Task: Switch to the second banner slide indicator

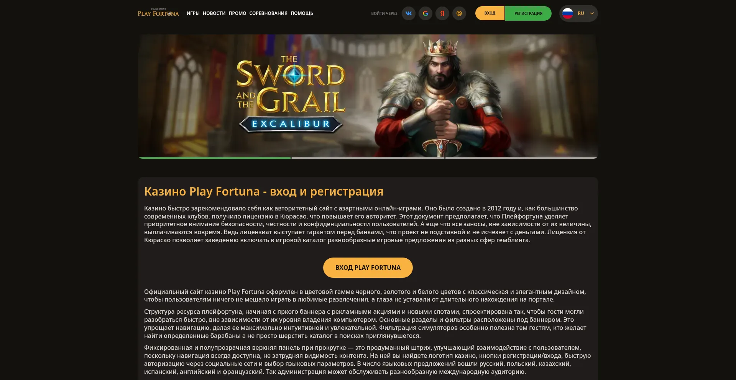Action: click(368, 158)
